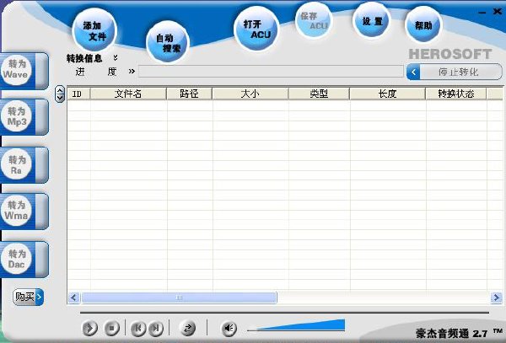Stop playback with the stop button
506x343 pixels.
pos(111,328)
